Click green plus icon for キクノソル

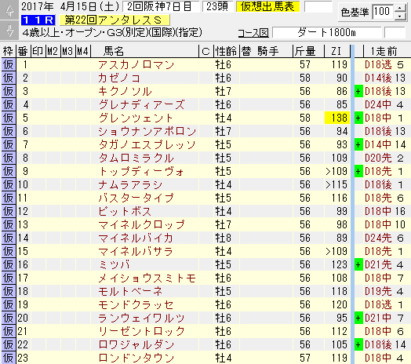coord(358,91)
